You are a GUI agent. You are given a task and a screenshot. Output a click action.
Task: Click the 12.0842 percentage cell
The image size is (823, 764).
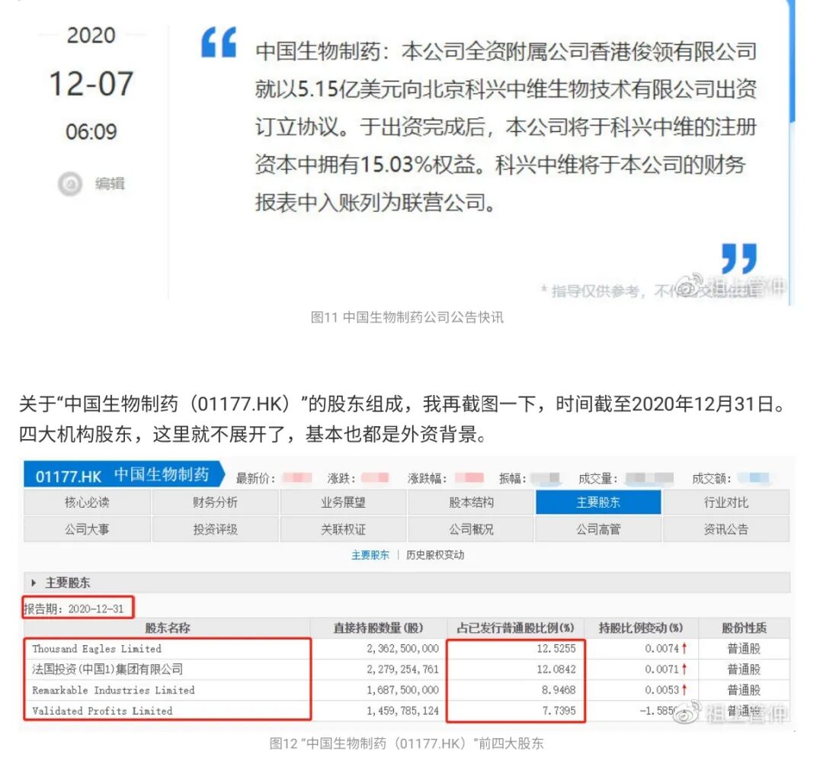(556, 669)
